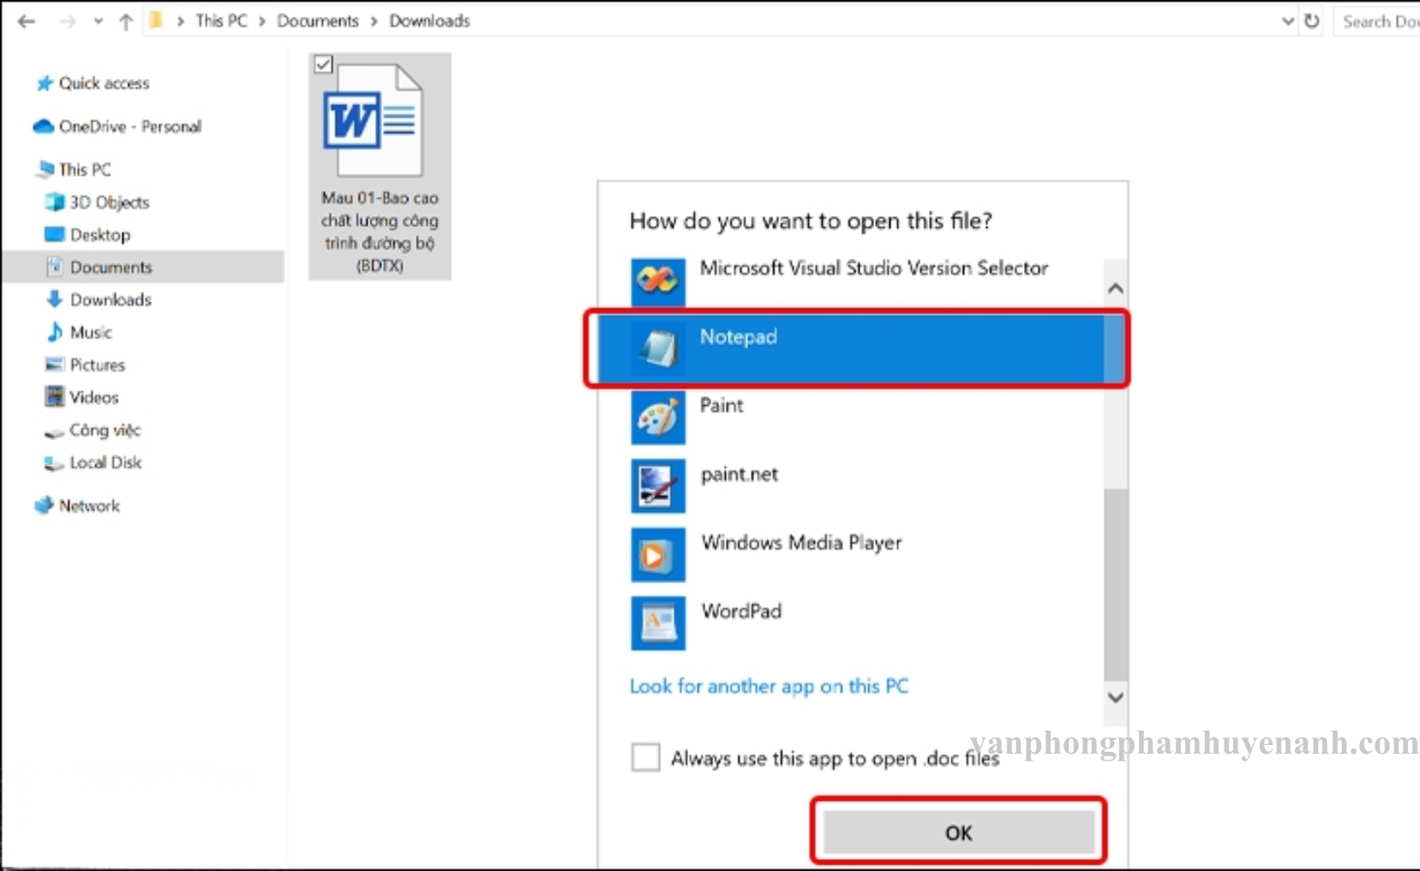Open 3D Objects folder in sidebar
1420x871 pixels.
(x=110, y=202)
